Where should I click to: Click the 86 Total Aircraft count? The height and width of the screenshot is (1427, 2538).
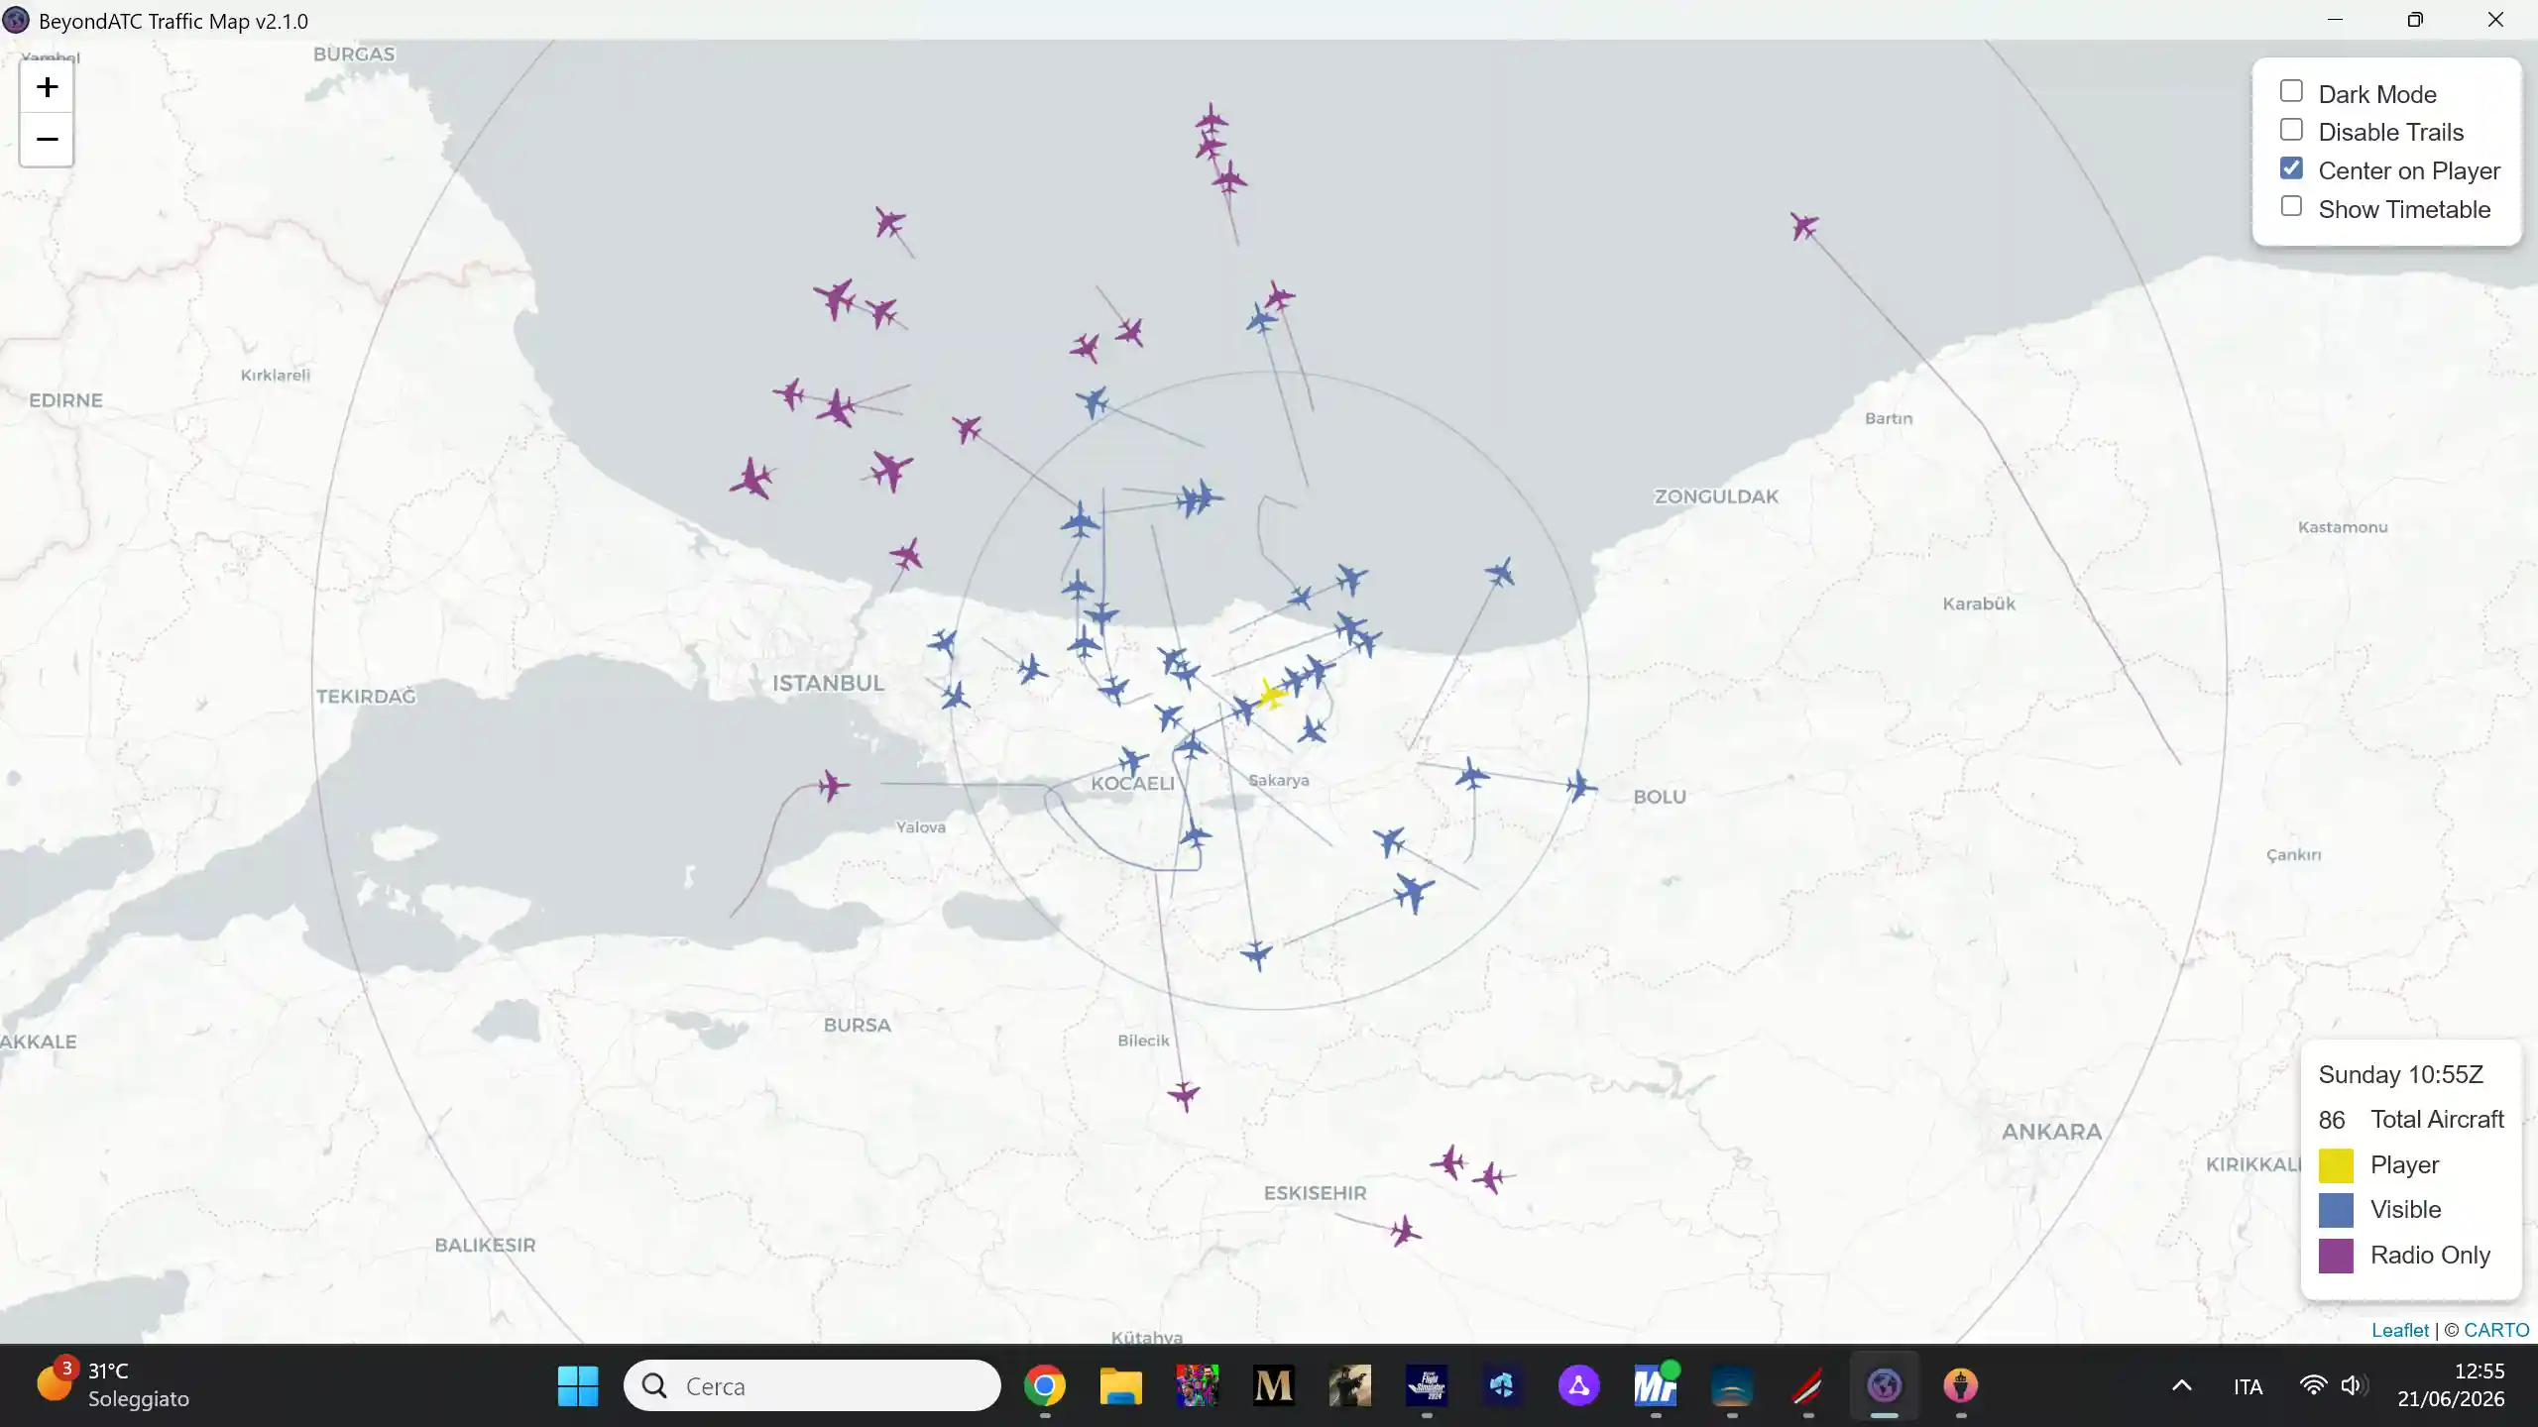point(2411,1120)
